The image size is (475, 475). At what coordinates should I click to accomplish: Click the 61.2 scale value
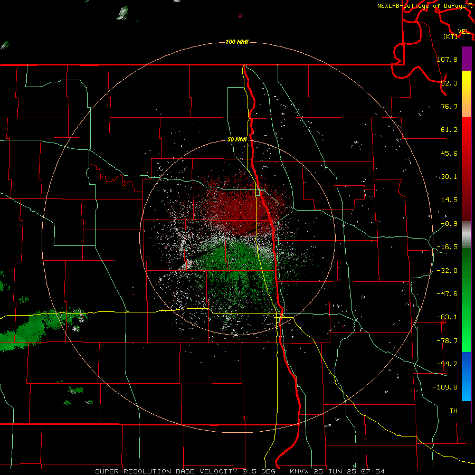pyautogui.click(x=449, y=130)
